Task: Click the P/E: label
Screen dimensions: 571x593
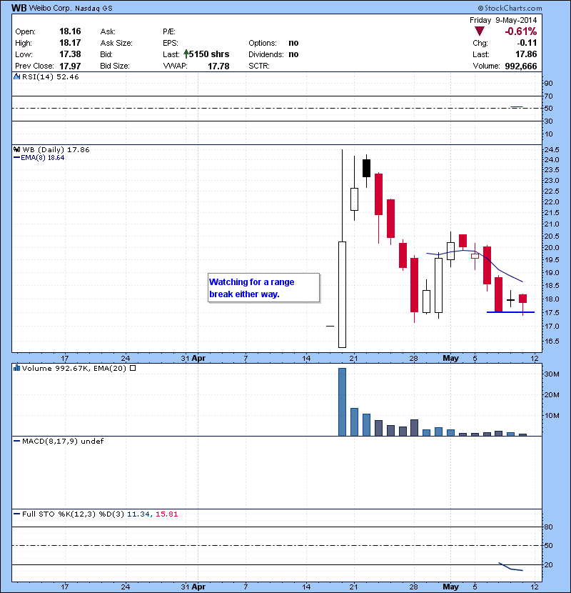Action: coord(169,31)
